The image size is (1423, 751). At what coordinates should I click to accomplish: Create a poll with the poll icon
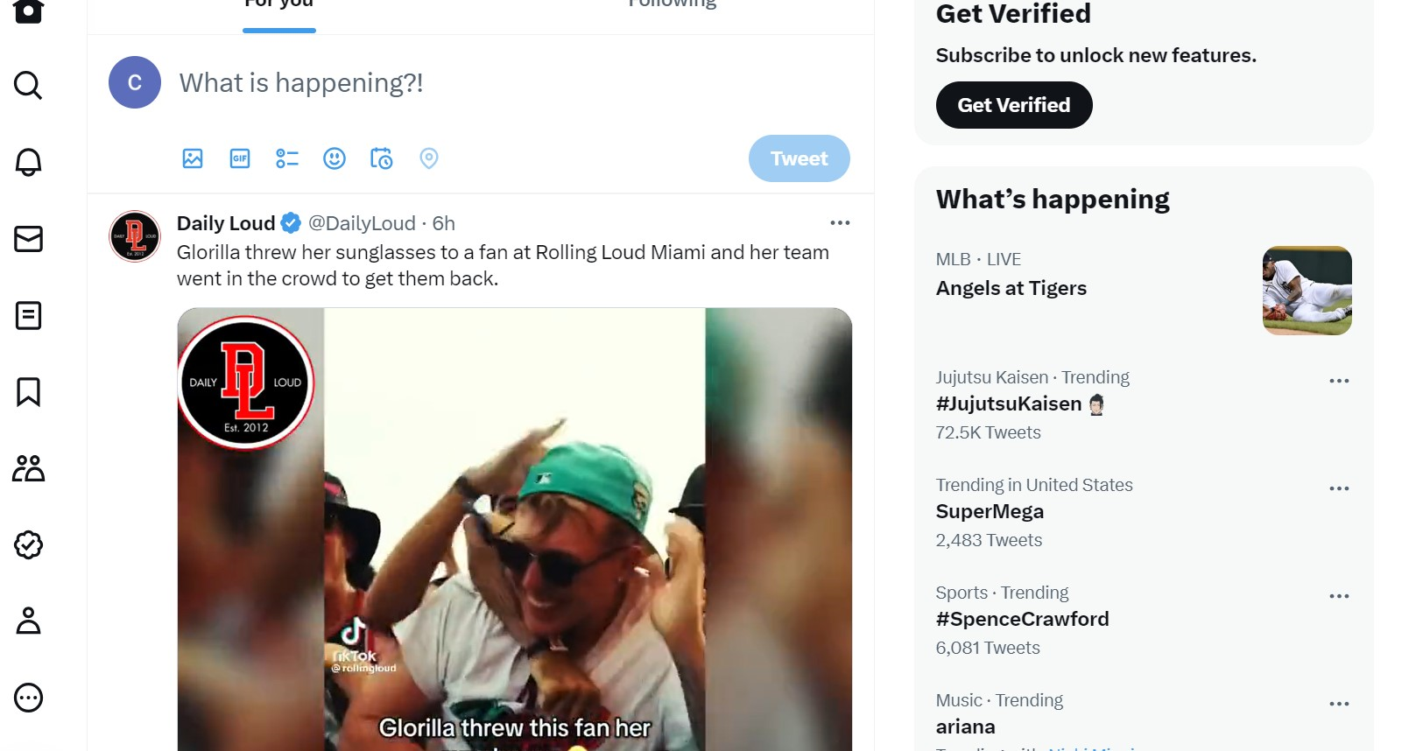[x=287, y=158]
